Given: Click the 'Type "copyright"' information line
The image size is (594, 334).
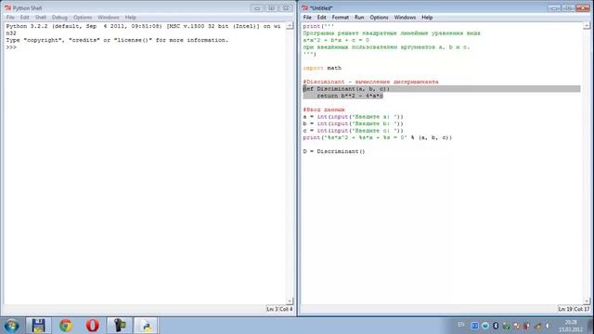Looking at the screenshot, I should coord(117,40).
